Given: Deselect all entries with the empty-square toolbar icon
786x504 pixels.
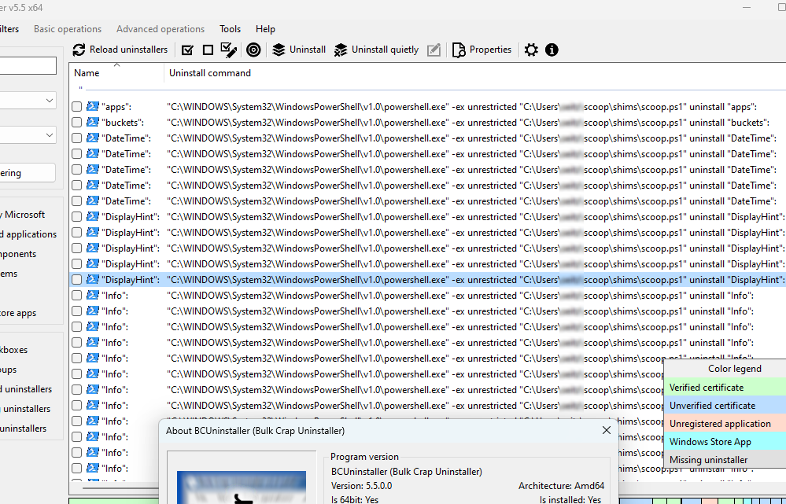Looking at the screenshot, I should (x=208, y=50).
